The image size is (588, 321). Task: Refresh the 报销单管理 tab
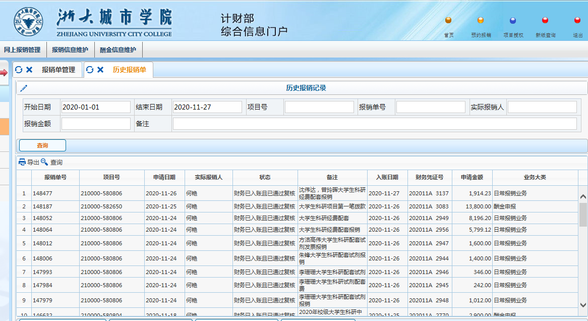(19, 70)
